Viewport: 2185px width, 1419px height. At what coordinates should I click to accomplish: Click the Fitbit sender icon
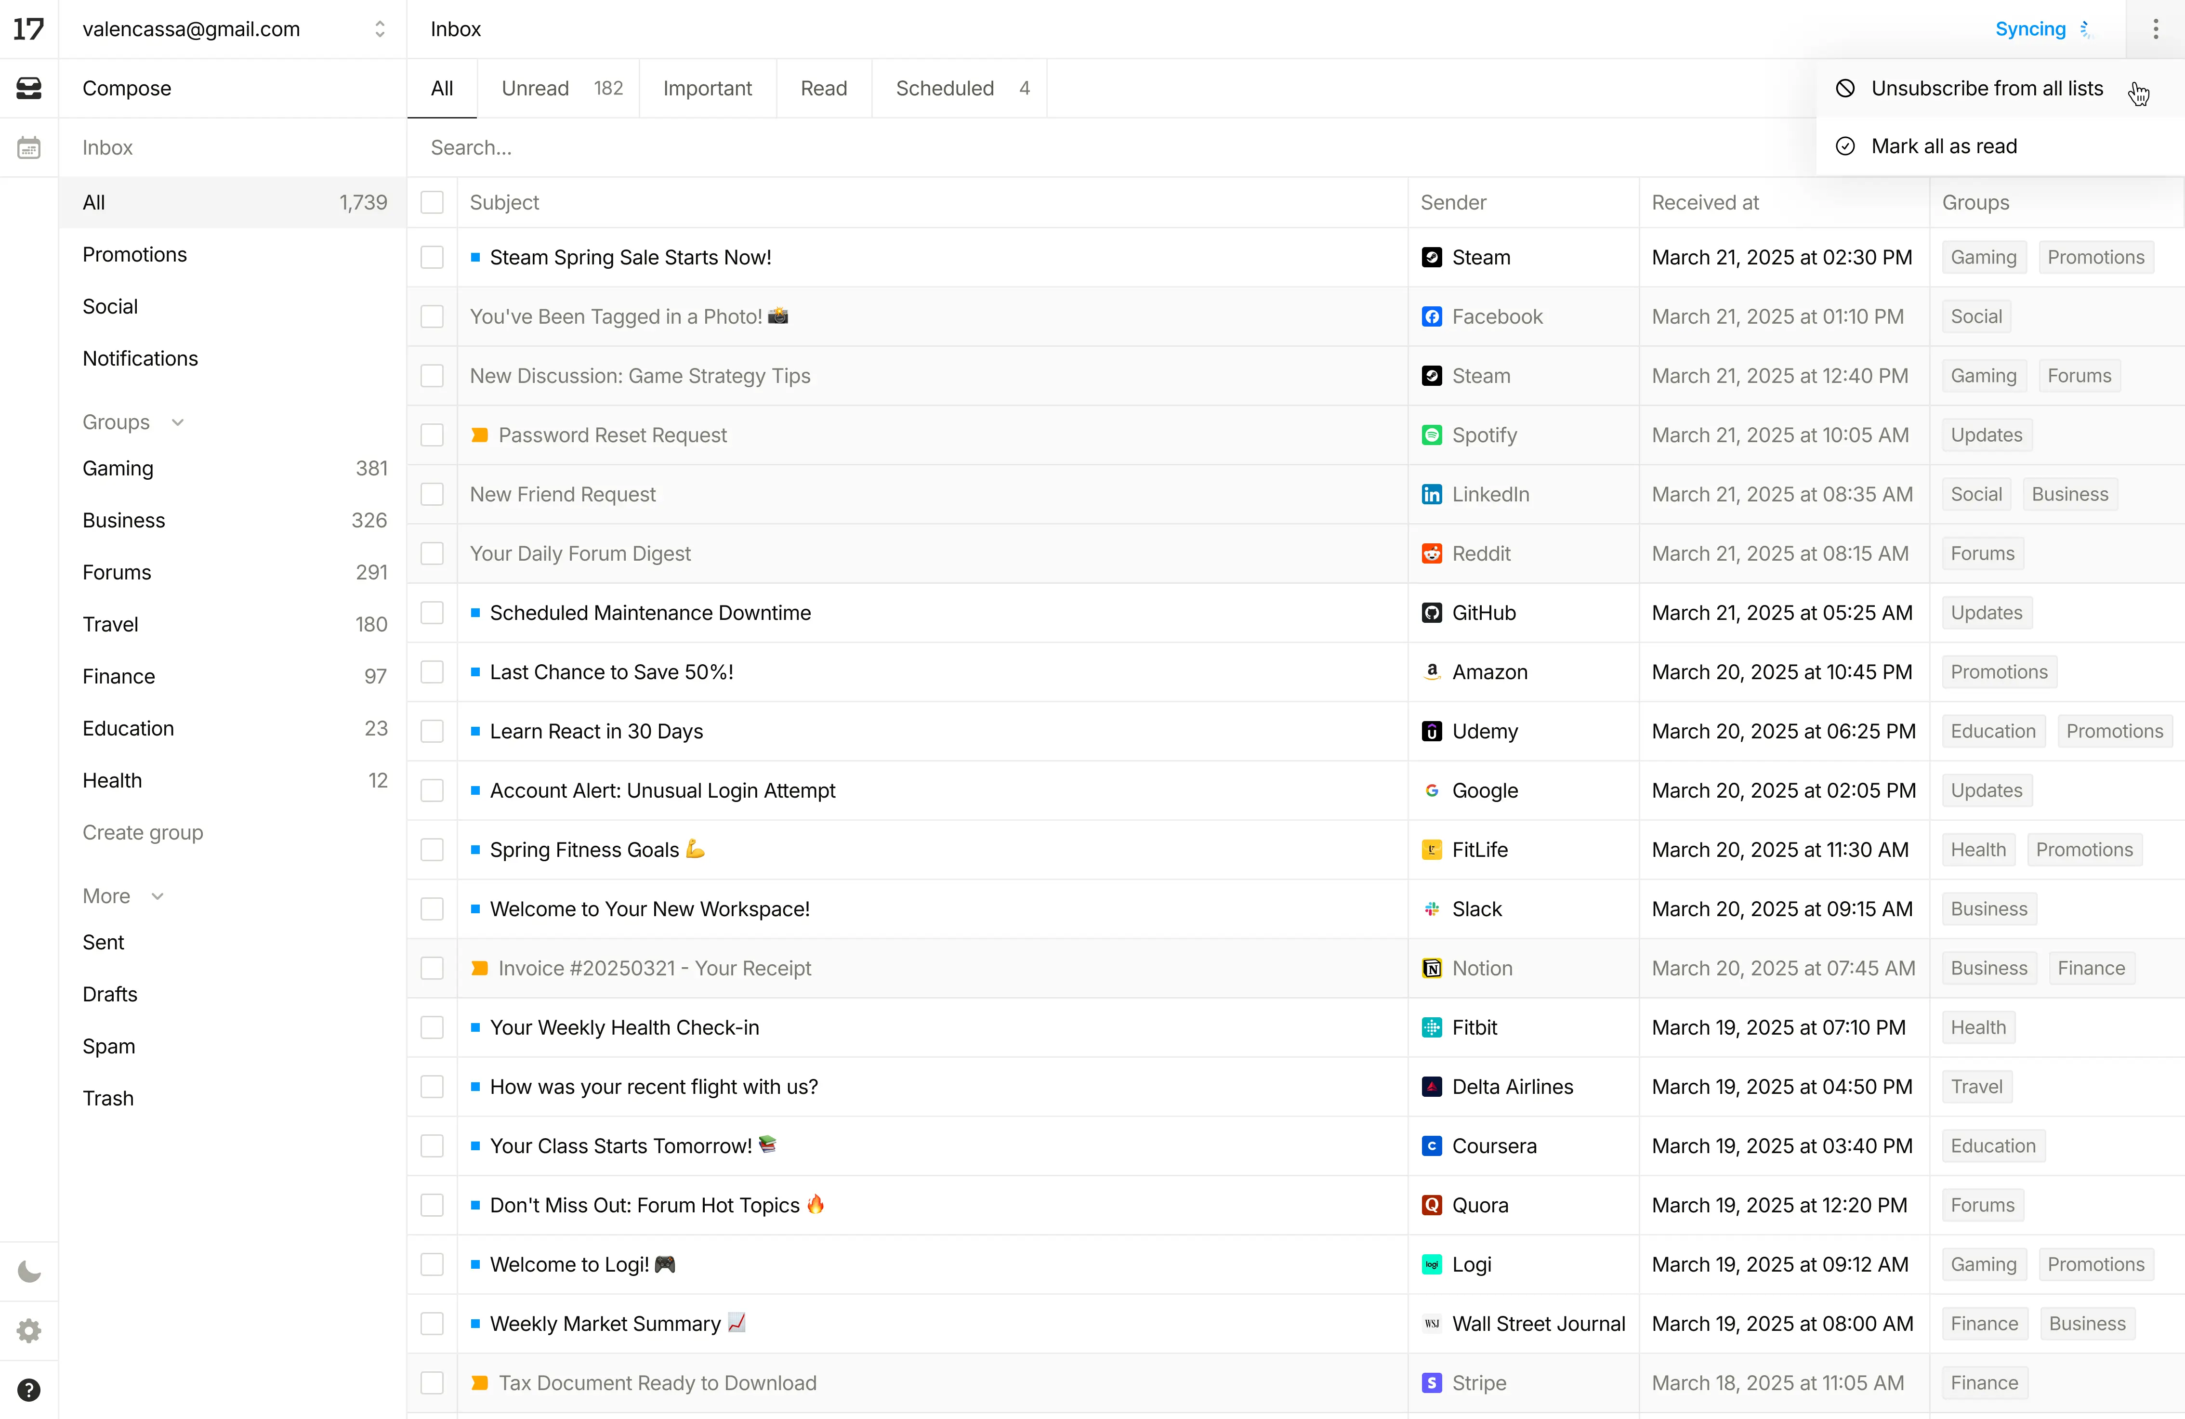click(1431, 1027)
